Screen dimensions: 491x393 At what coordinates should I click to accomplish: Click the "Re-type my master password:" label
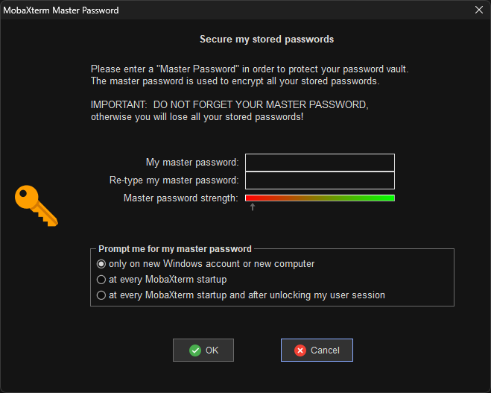[x=174, y=180]
